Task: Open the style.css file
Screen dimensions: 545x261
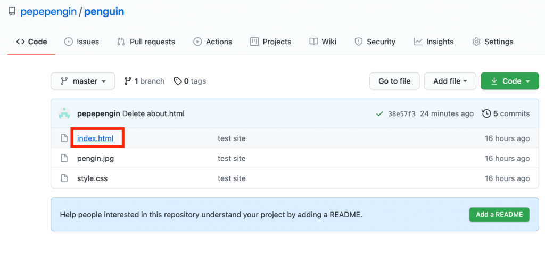Action: point(93,178)
